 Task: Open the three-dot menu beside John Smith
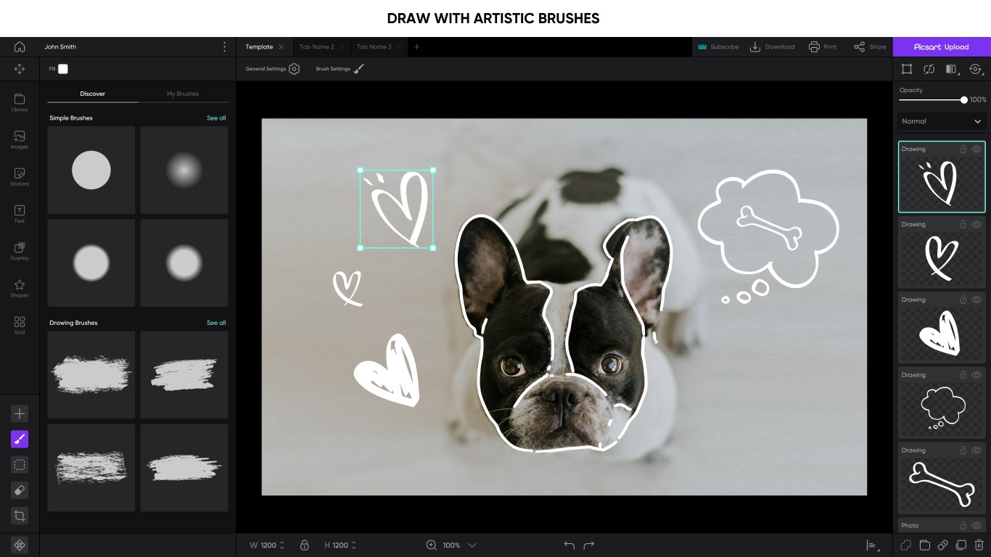click(x=224, y=46)
